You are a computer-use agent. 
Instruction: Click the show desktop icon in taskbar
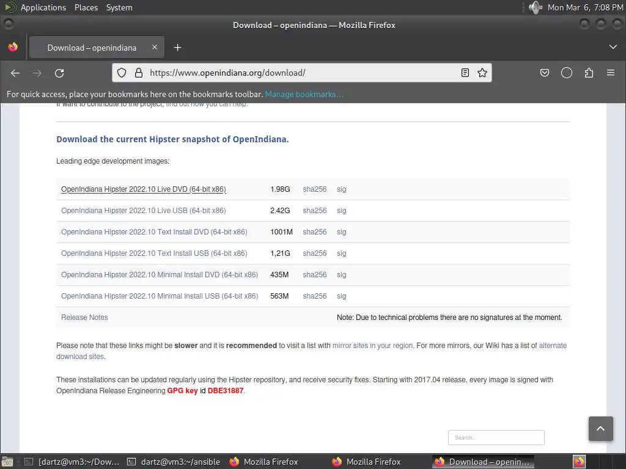click(7, 462)
